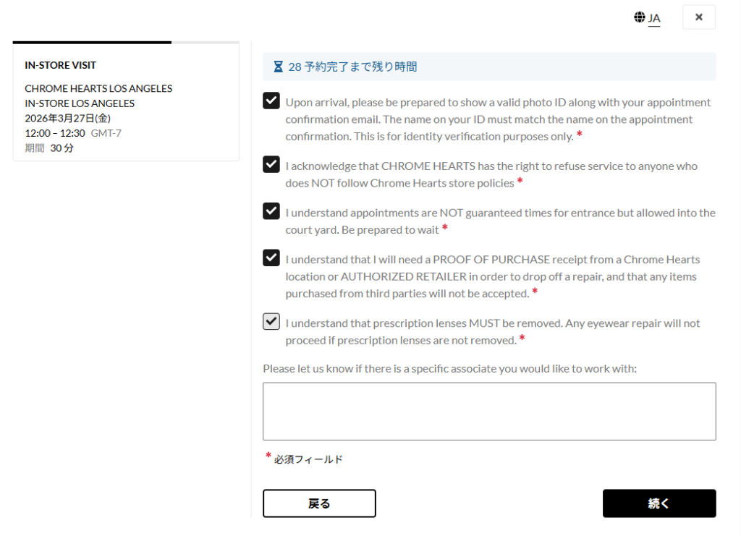
Task: Click the 予約完了まで残り時間 timer banner
Action: coord(489,67)
